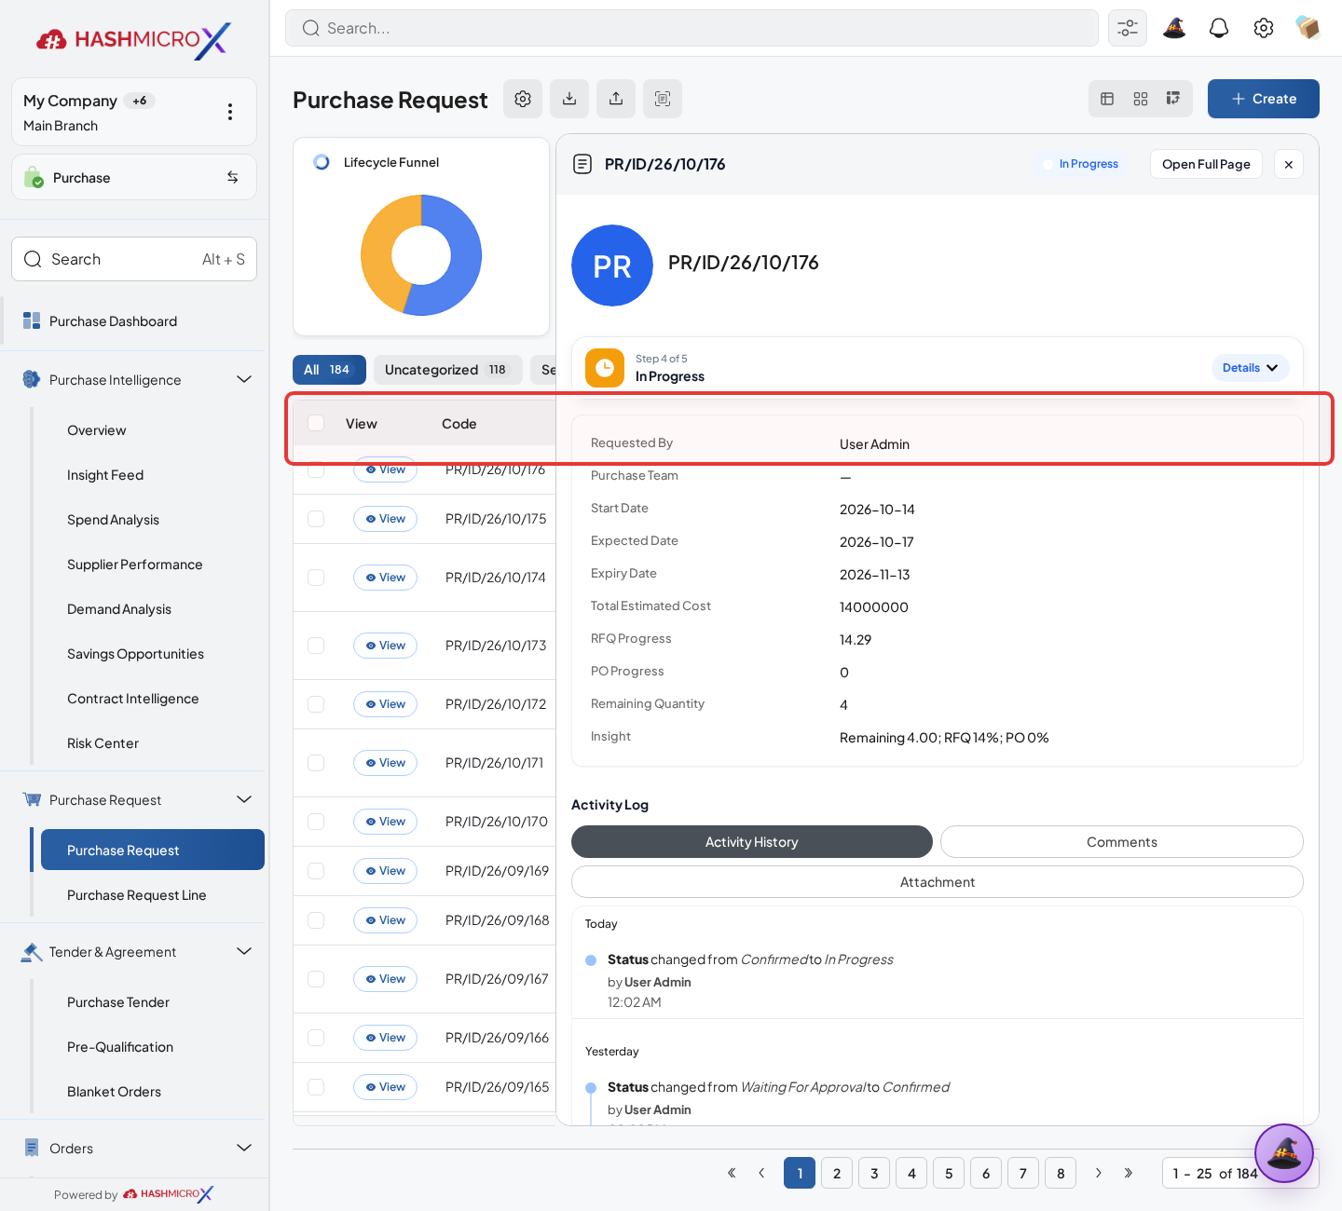The width and height of the screenshot is (1342, 1211).
Task: Click View button for PR/ID/26/10/172
Action: point(385,704)
